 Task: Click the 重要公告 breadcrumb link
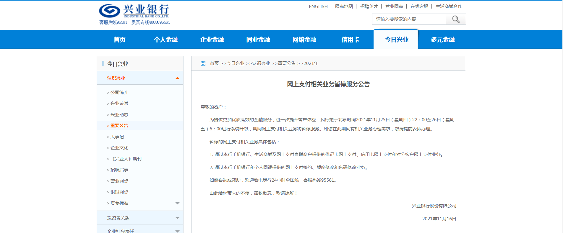point(286,63)
